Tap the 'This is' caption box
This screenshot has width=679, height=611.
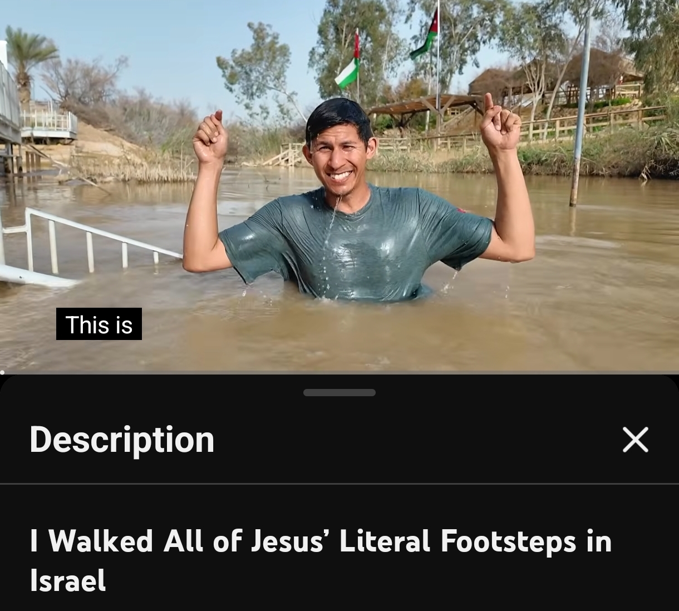click(x=99, y=324)
